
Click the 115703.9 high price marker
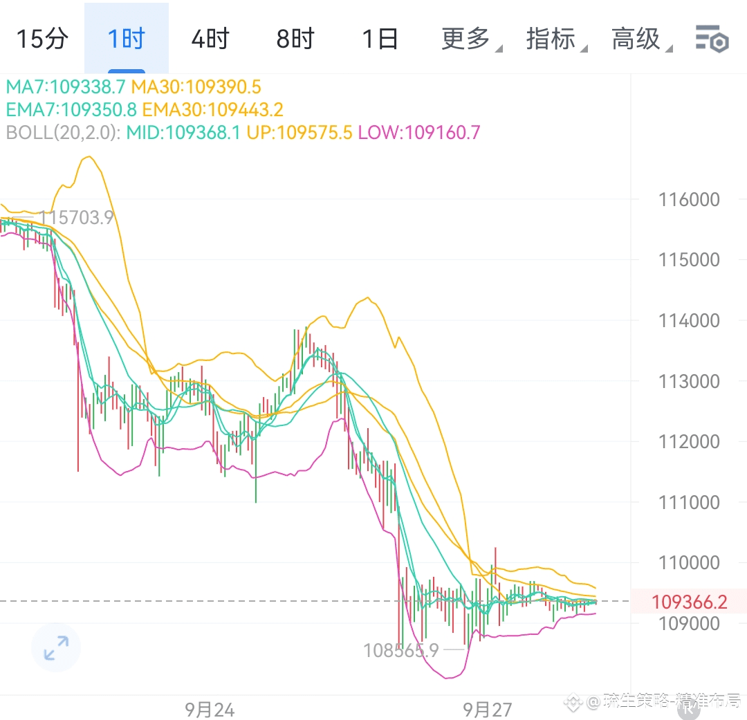(76, 218)
